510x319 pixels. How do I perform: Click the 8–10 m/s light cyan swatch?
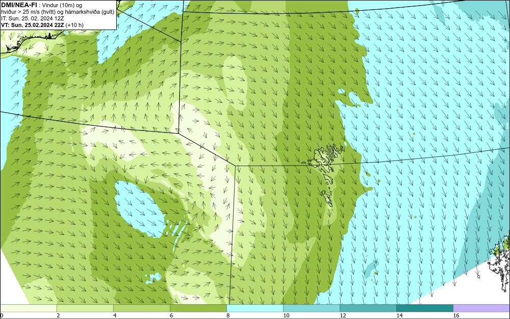click(254, 308)
